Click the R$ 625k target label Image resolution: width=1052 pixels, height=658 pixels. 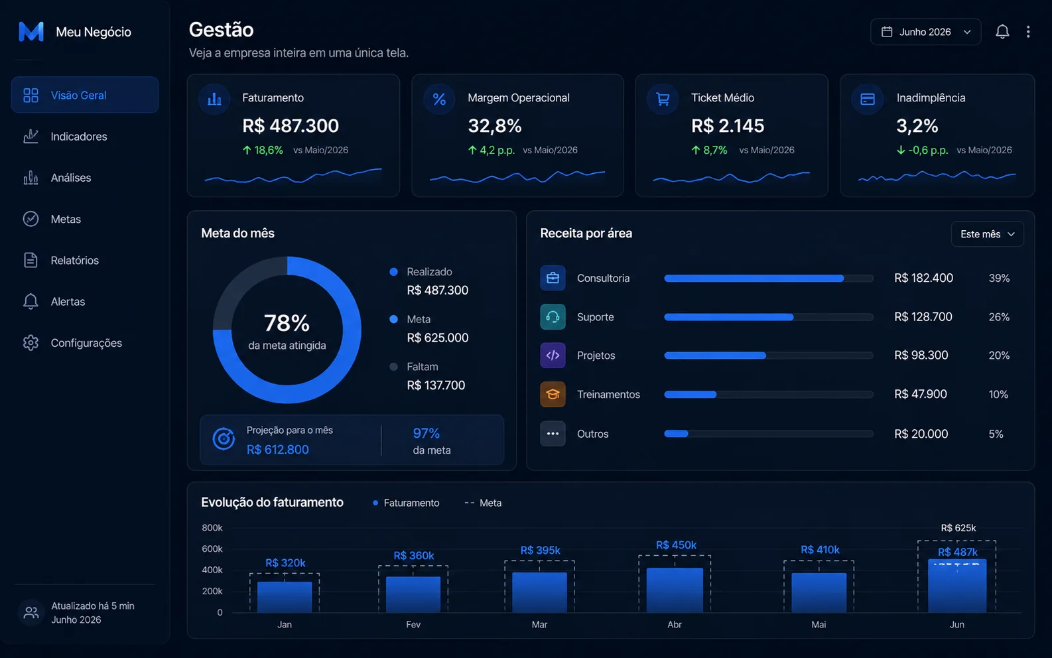pos(958,528)
